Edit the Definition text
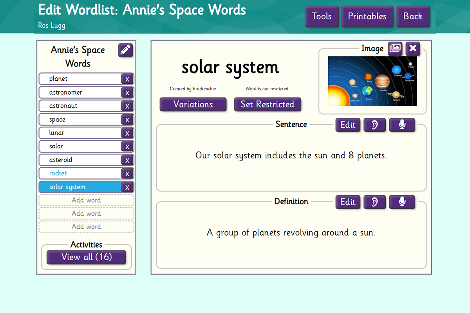Image resolution: width=470 pixels, height=313 pixels. pyautogui.click(x=348, y=202)
